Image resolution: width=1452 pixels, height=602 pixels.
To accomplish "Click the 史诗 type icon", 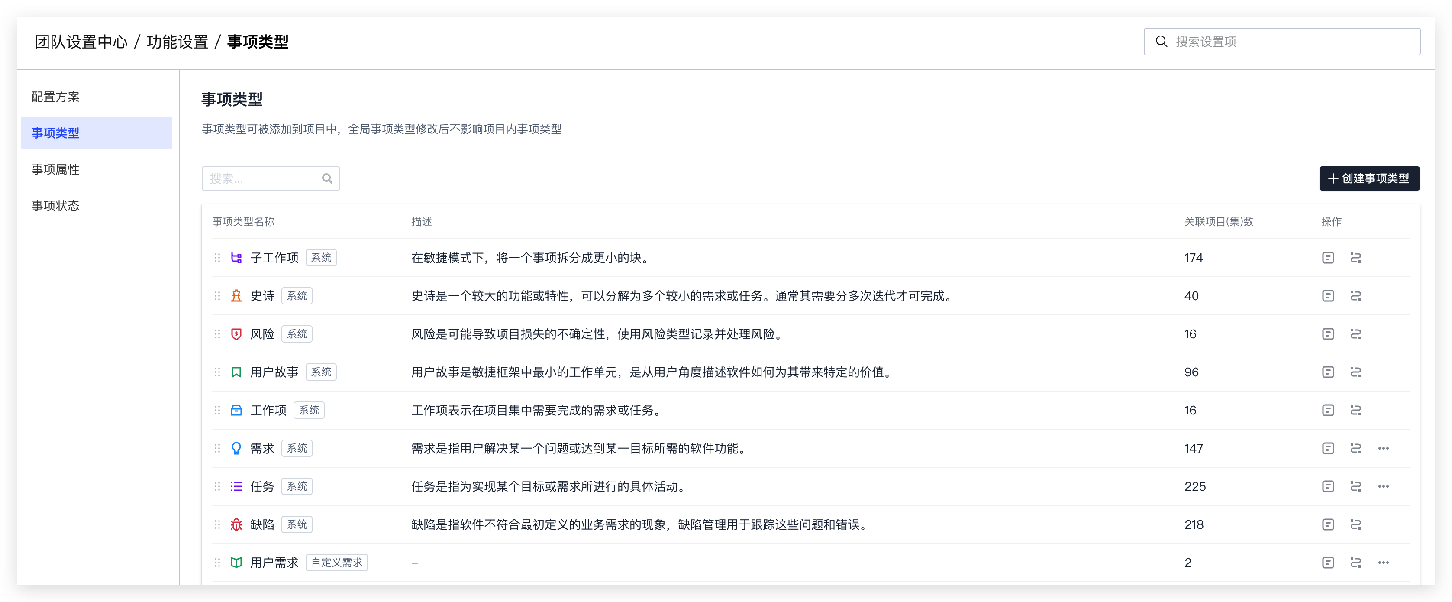I will point(236,296).
